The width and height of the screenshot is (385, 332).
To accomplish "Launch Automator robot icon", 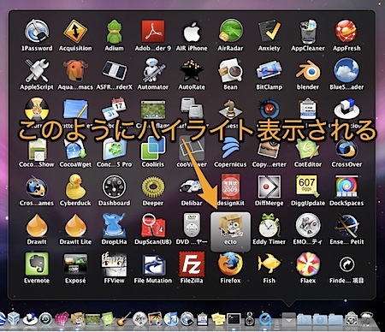I will point(153,70).
